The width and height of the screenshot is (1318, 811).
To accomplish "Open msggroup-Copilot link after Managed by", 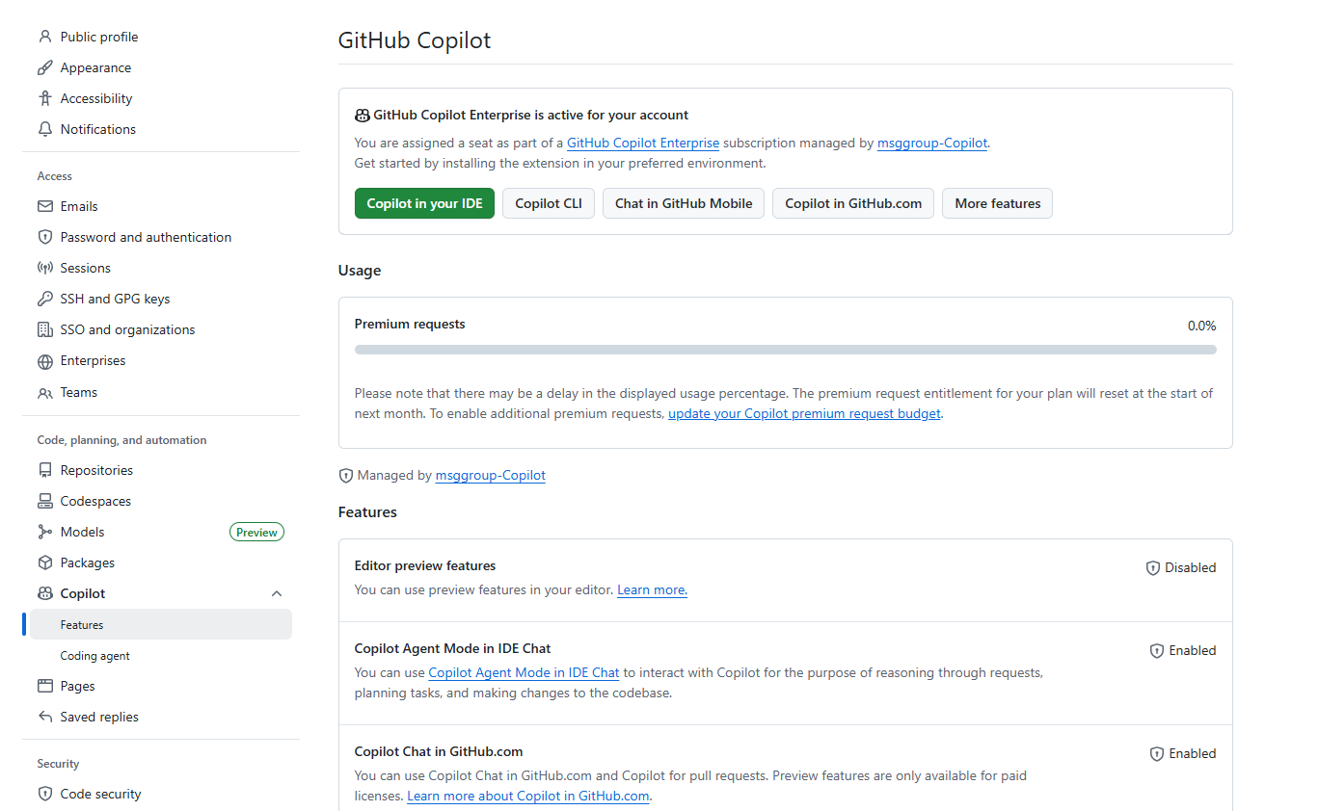I will coord(491,475).
